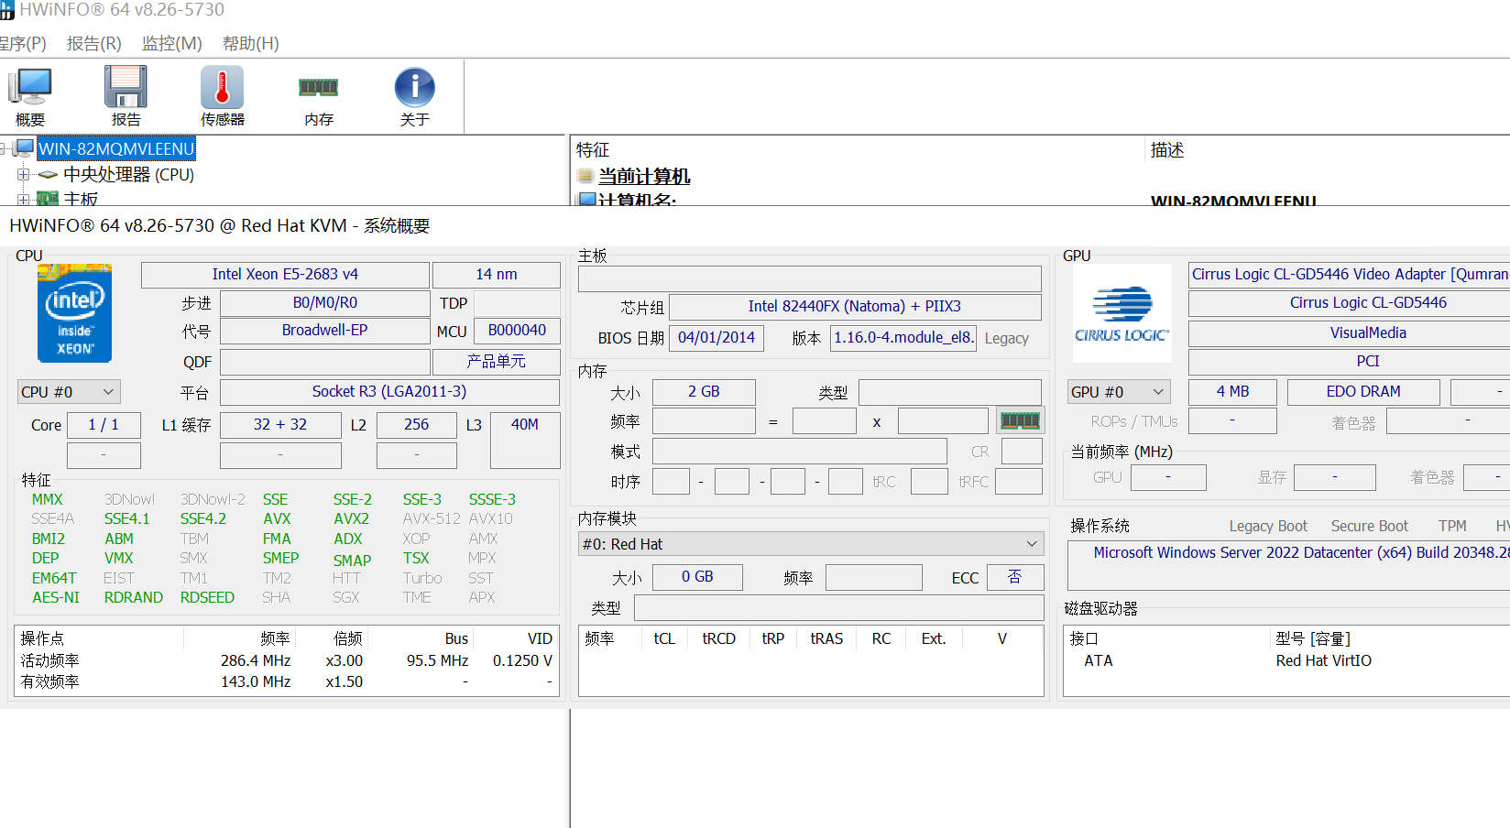The height and width of the screenshot is (828, 1510).
Task: Click the Broadwell-EP codename field
Action: coord(324,331)
